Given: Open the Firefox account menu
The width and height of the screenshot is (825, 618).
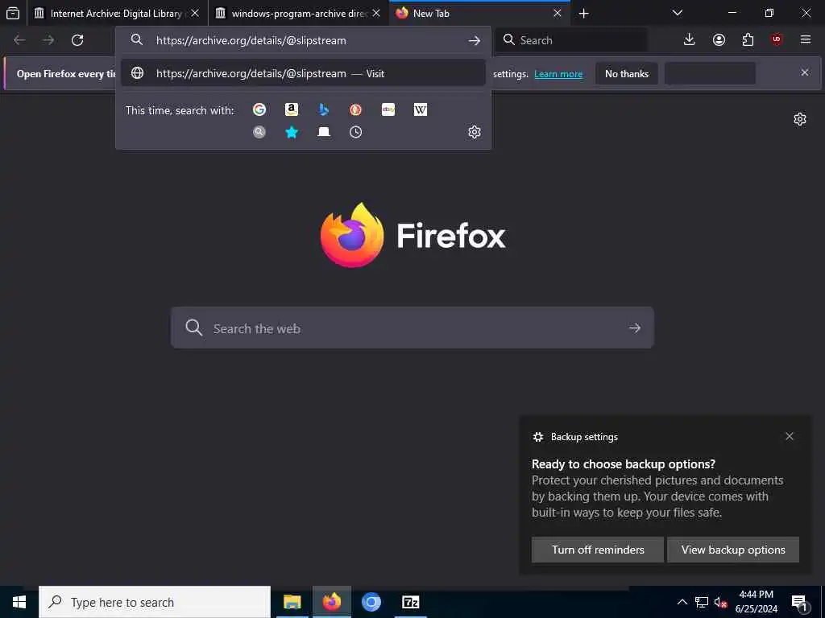Looking at the screenshot, I should pos(719,39).
